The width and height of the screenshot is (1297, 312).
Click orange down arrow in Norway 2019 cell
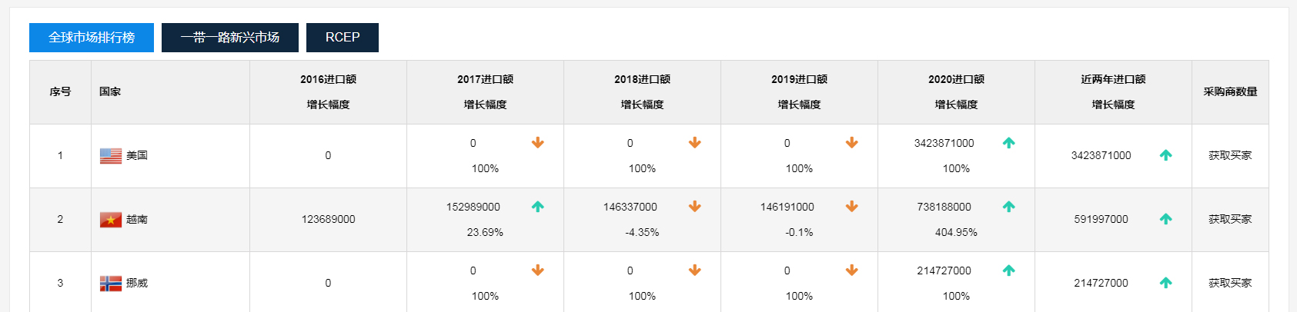click(852, 271)
